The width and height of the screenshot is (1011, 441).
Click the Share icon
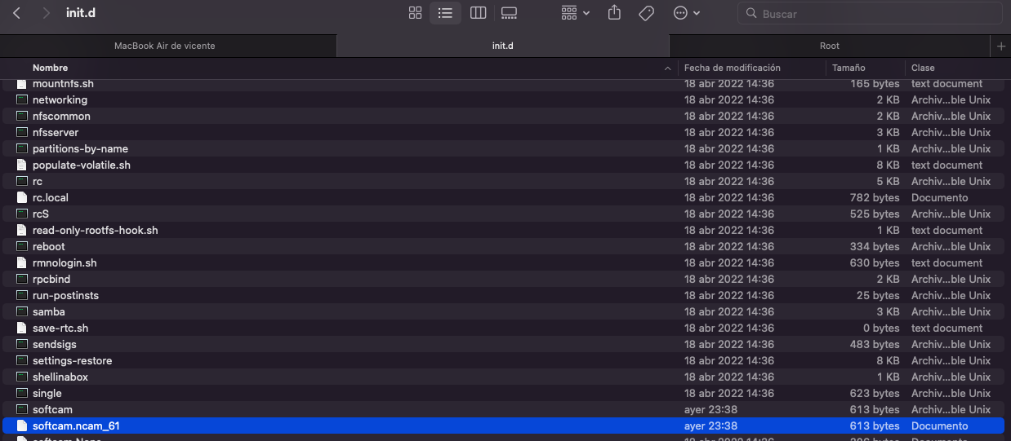tap(615, 13)
